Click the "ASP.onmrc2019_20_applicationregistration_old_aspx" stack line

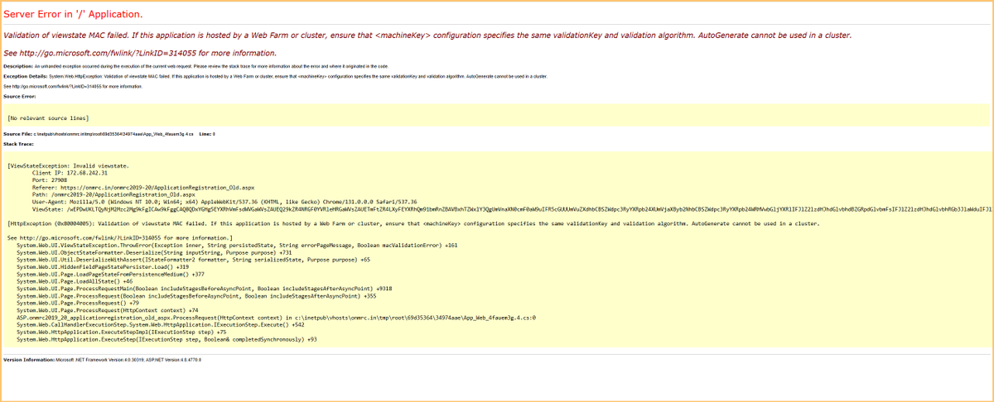pos(276,317)
